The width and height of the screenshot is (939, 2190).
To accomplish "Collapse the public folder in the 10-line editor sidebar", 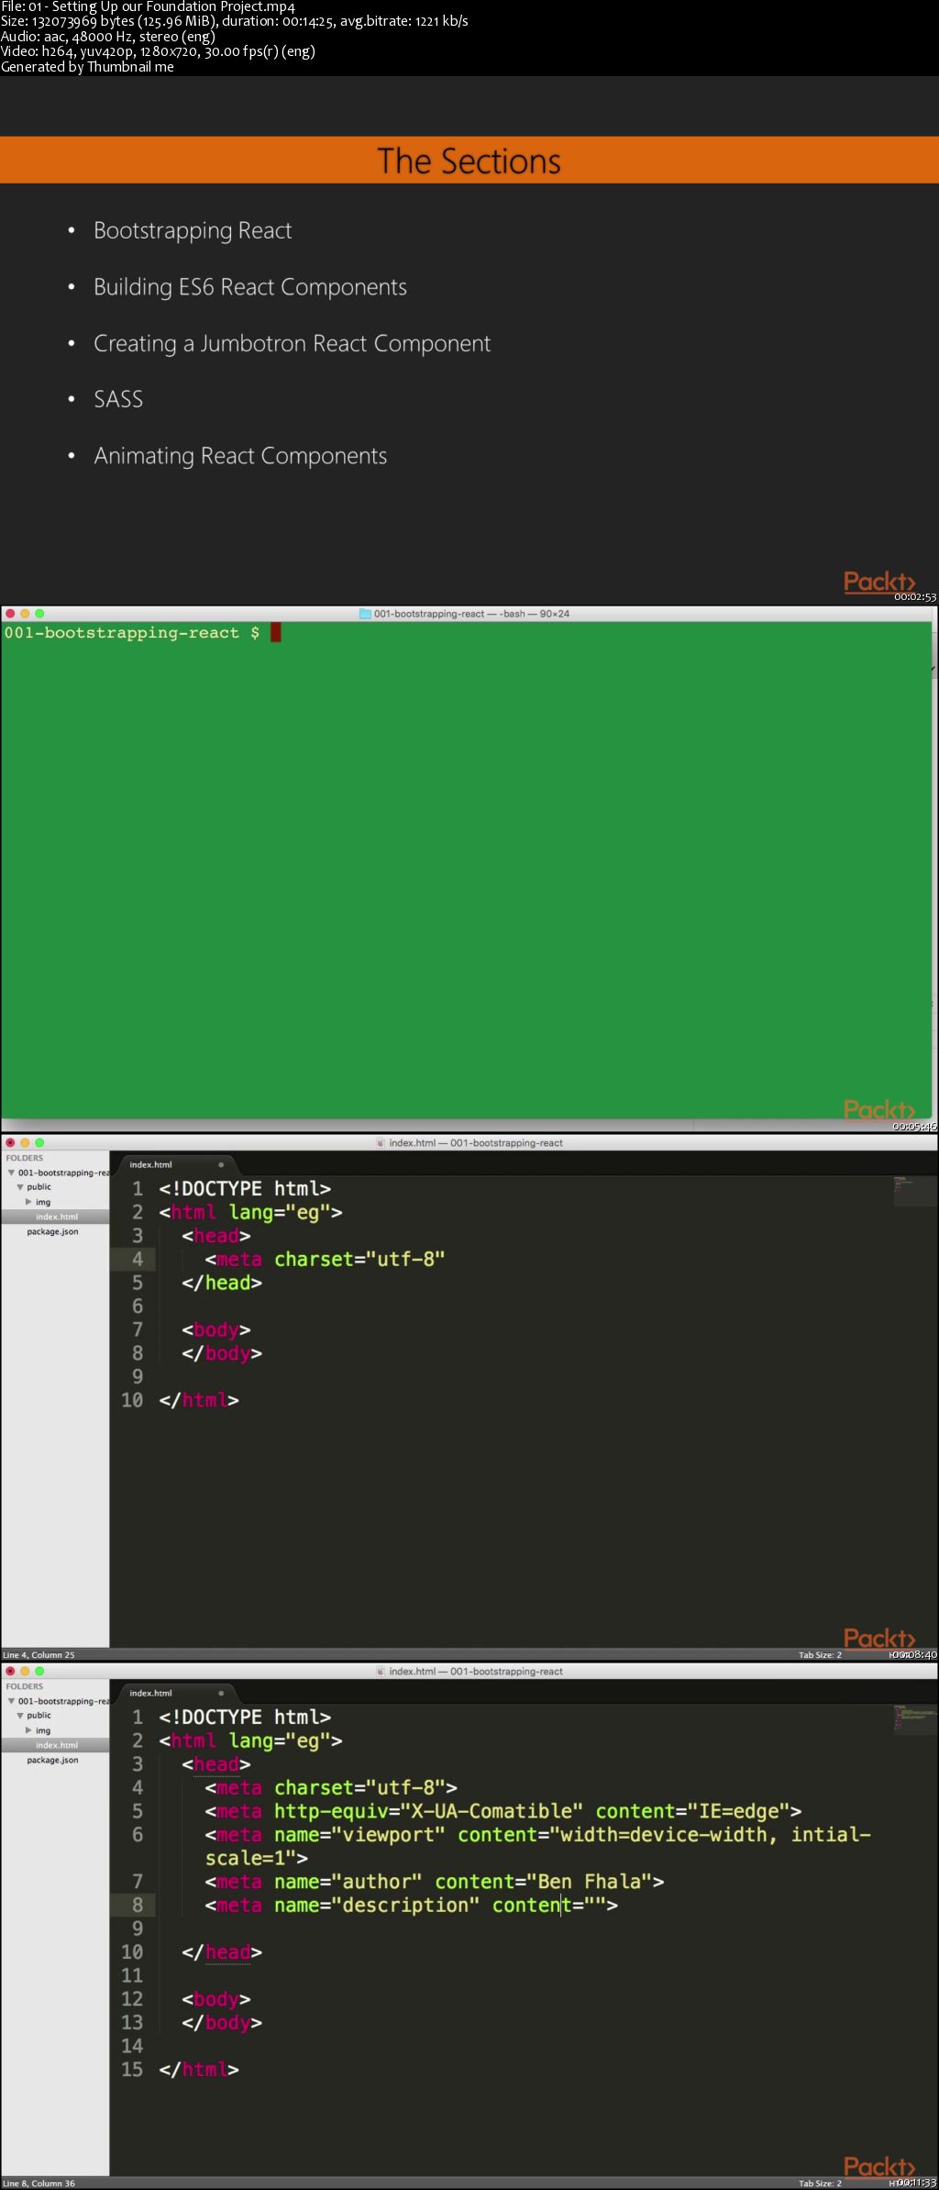I will [19, 1187].
